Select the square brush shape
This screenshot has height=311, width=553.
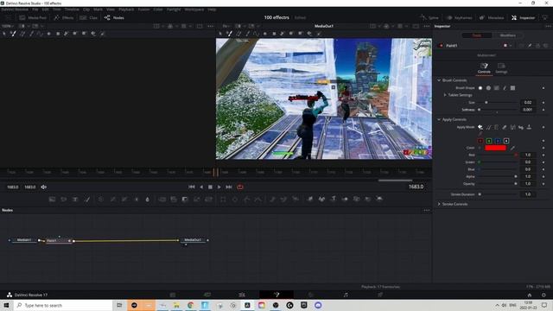click(512, 88)
